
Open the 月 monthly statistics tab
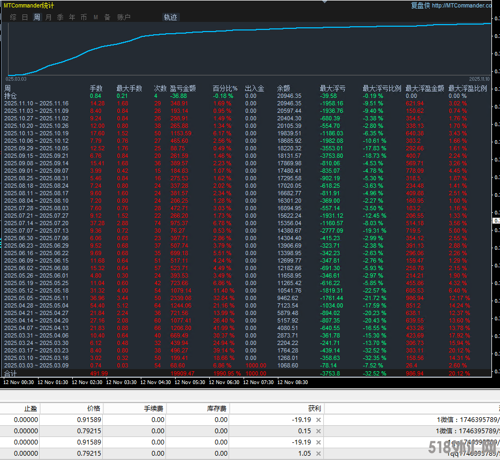[49, 17]
